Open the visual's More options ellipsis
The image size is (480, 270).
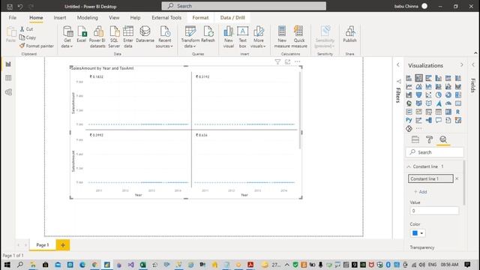298,61
